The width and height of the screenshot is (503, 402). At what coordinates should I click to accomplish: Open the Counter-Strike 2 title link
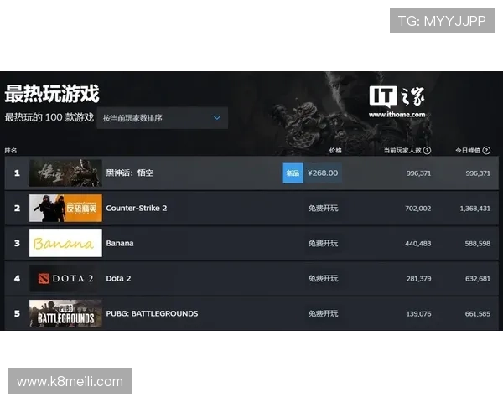coord(137,208)
